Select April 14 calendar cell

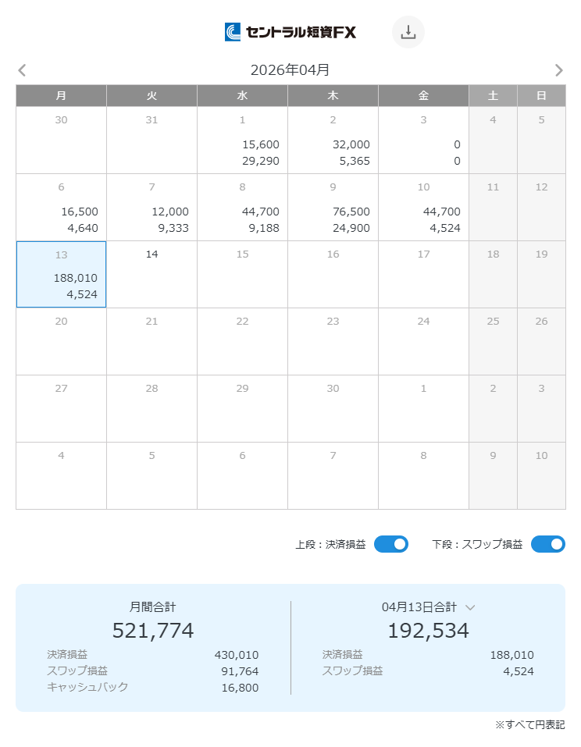(x=152, y=275)
